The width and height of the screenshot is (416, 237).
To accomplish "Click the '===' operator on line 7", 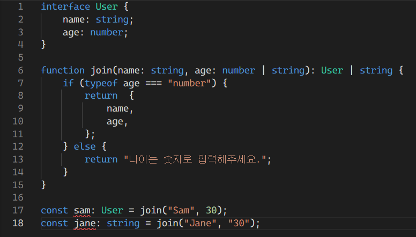I will tap(153, 83).
